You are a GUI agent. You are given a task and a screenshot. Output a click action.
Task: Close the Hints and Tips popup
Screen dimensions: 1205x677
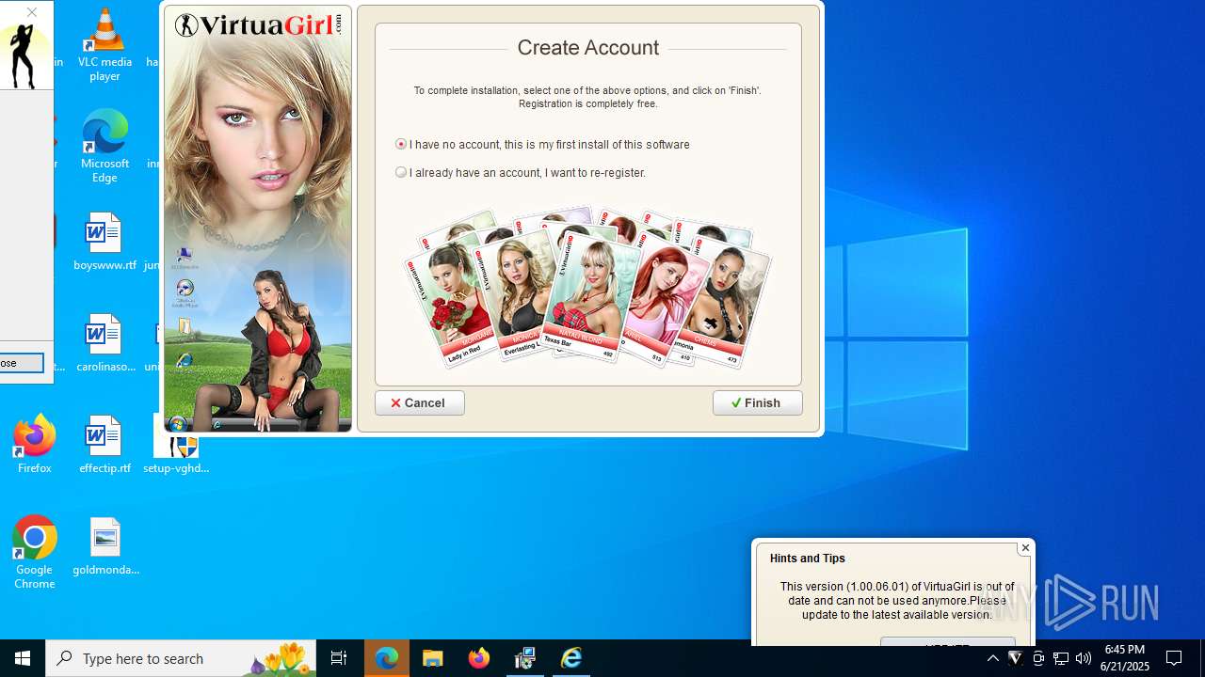click(x=1025, y=547)
